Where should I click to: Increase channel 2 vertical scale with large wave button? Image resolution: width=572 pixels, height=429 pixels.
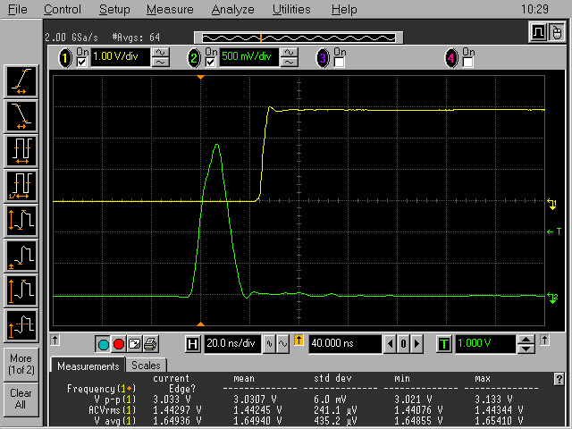pos(289,53)
